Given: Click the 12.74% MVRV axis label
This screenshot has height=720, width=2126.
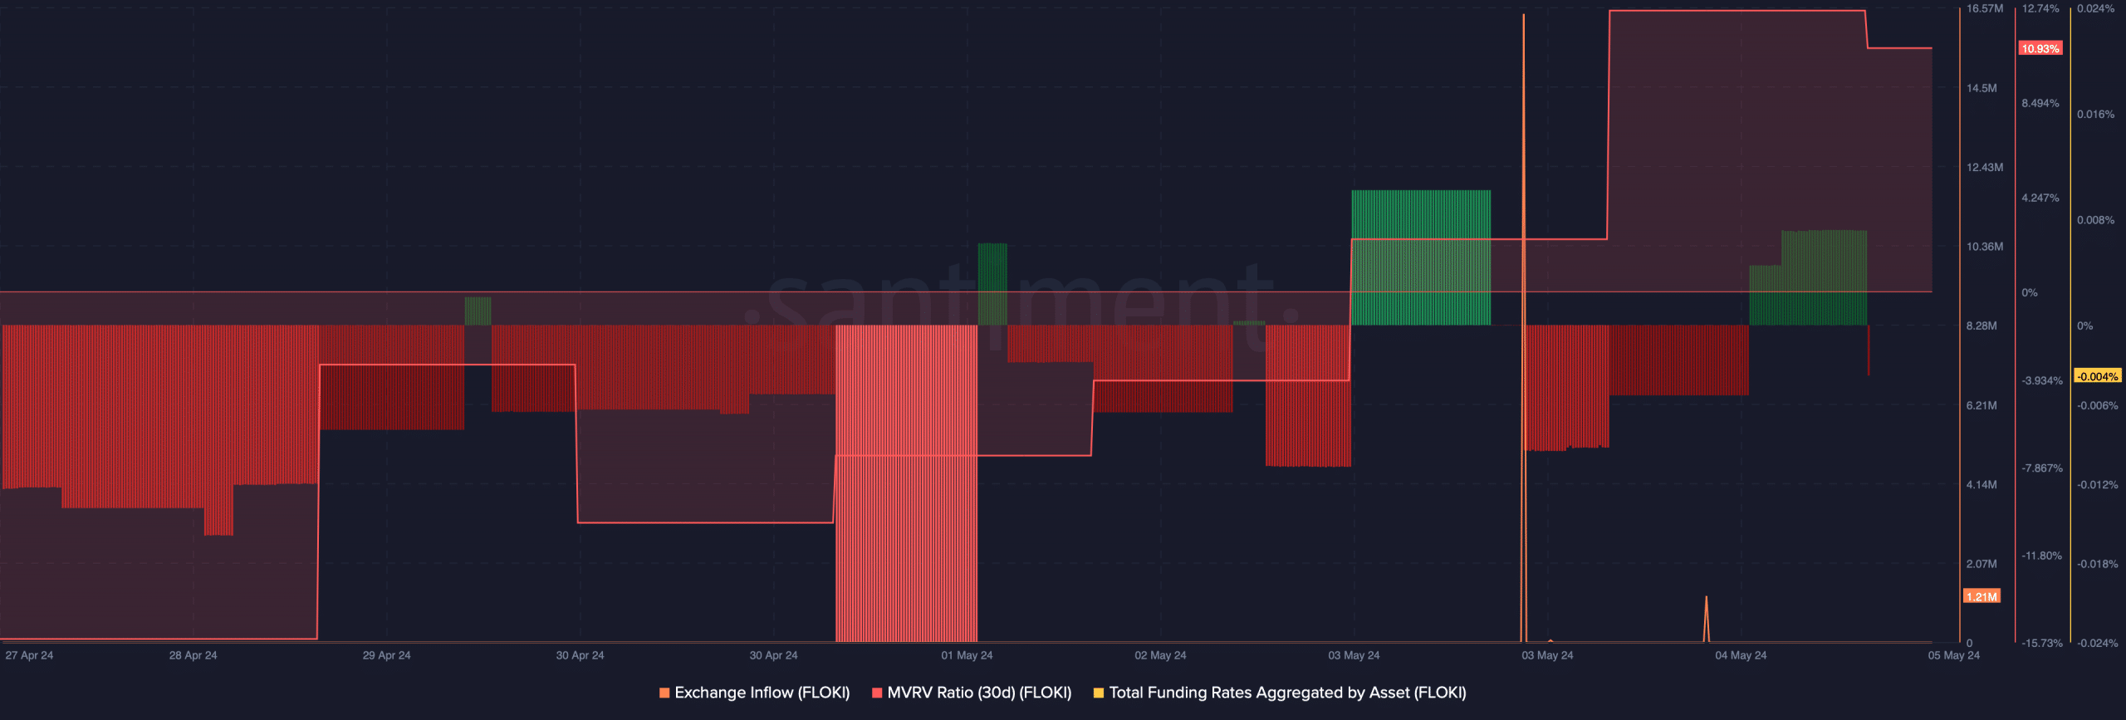Looking at the screenshot, I should point(2040,8).
